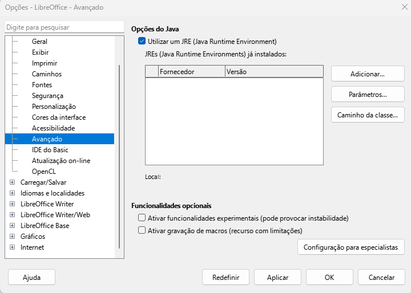Select Caminhos in the tree

click(x=47, y=74)
